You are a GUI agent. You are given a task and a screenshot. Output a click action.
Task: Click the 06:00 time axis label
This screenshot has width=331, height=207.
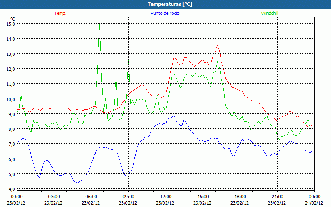[x=91, y=197]
